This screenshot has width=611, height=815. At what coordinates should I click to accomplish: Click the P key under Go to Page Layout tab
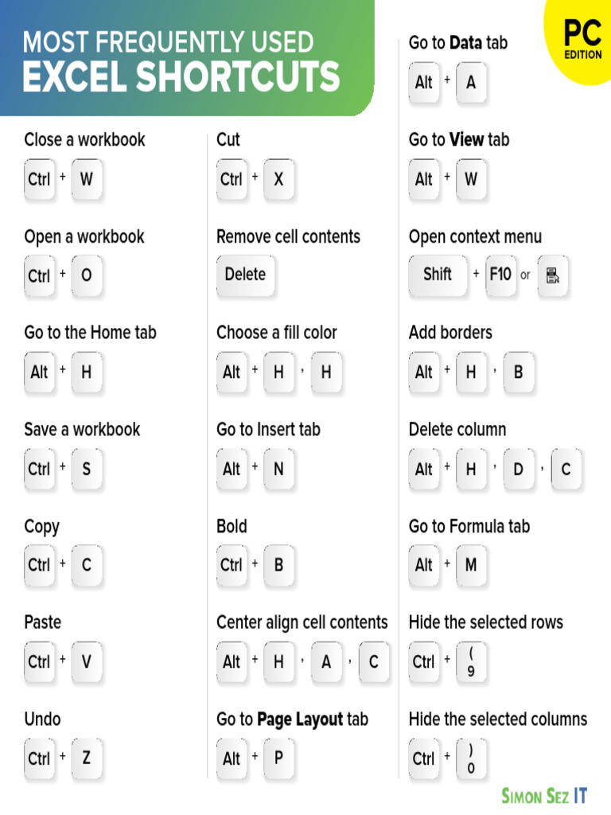[x=278, y=759]
